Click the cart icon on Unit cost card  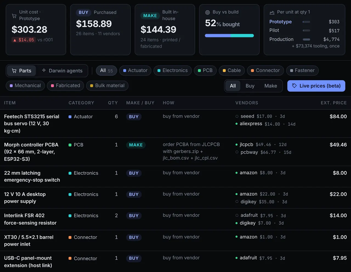14,16
